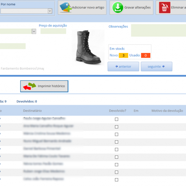Click the tag icon on Adicionar novo artigo
The image size is (186, 186).
65,7
